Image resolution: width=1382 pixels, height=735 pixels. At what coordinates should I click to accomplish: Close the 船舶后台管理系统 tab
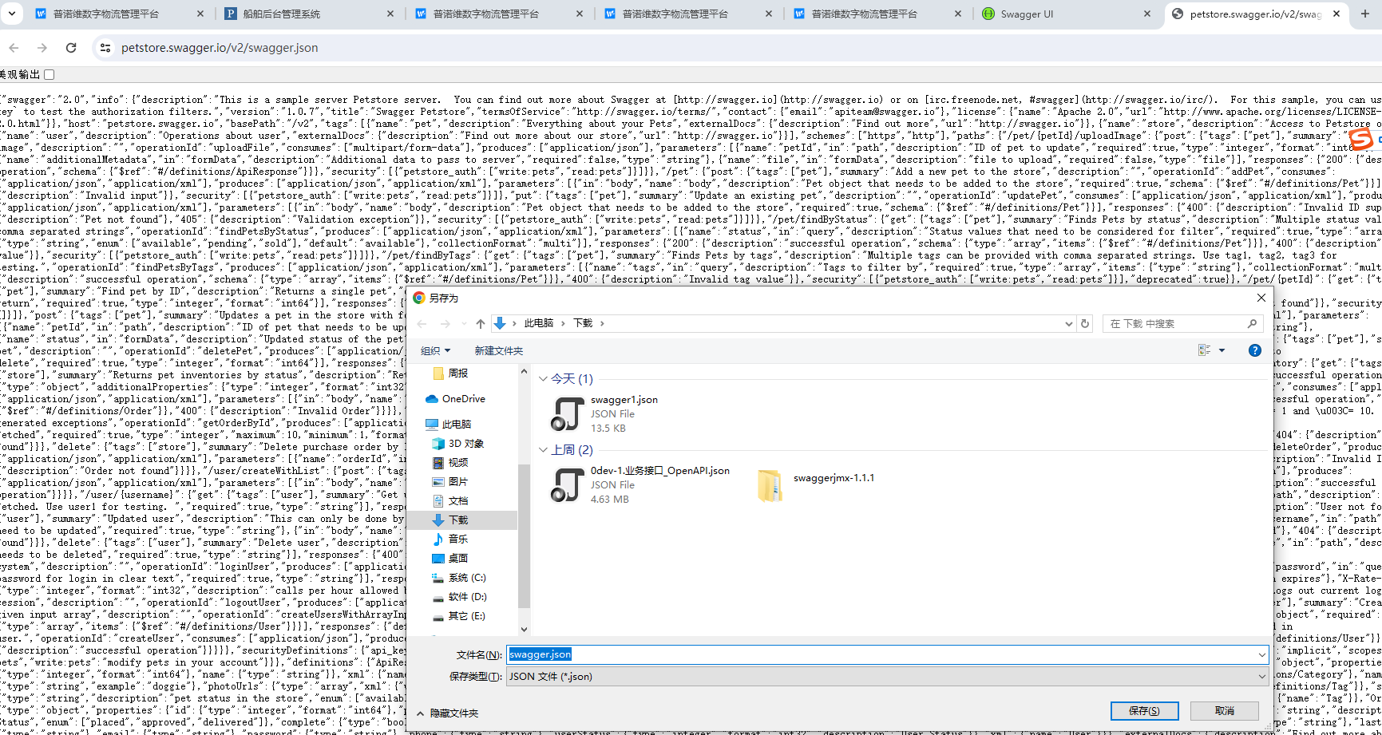pyautogui.click(x=390, y=14)
